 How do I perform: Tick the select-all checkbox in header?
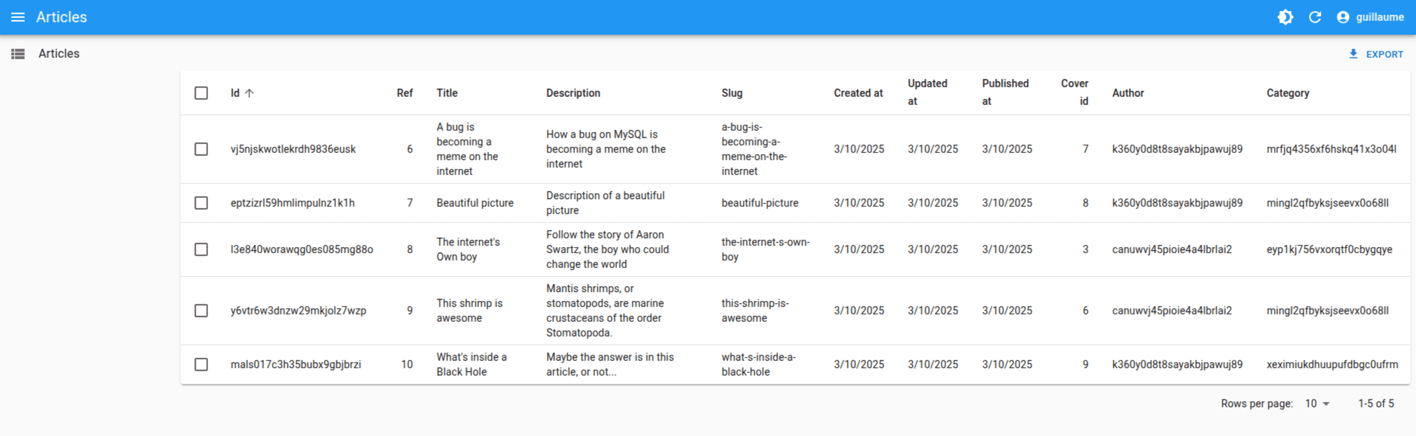coord(201,93)
